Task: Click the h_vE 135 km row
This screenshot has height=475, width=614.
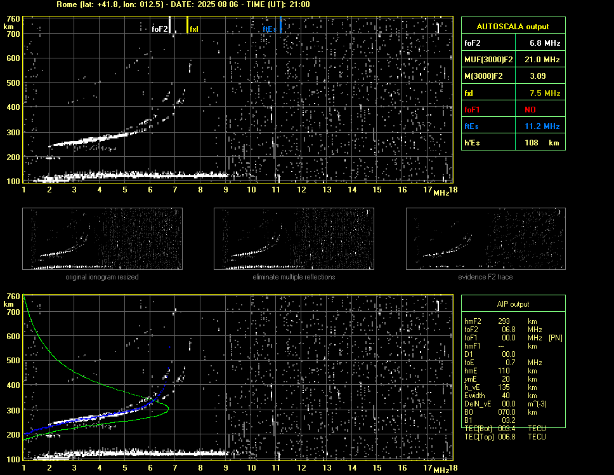Action: (500, 387)
